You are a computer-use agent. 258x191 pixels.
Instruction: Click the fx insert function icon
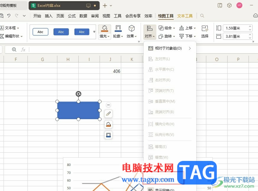pos(23,50)
